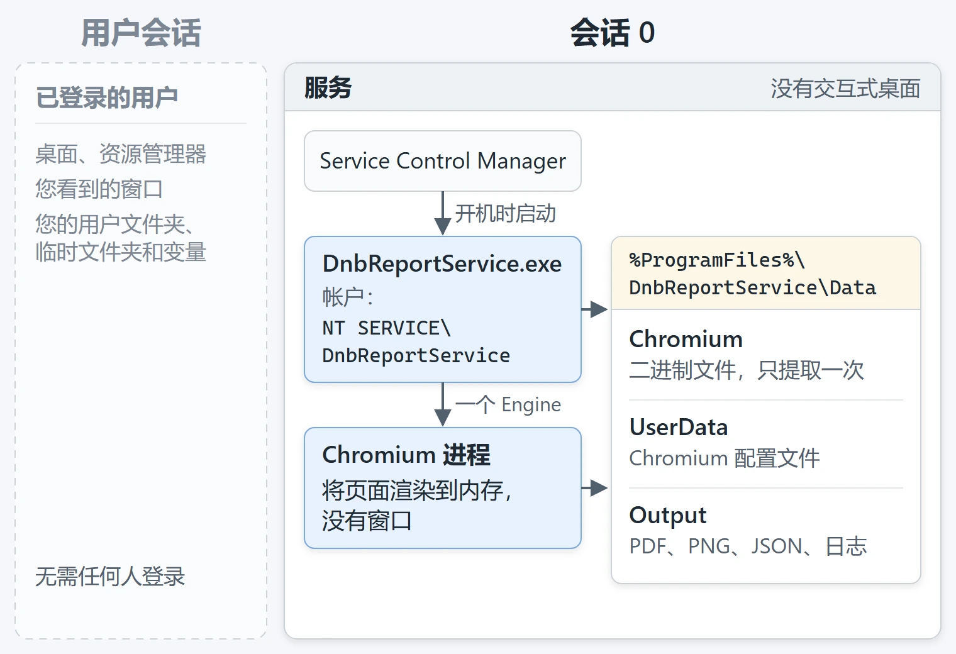Click the DnbReportService\Data path line
The width and height of the screenshot is (956, 654).
coord(752,287)
